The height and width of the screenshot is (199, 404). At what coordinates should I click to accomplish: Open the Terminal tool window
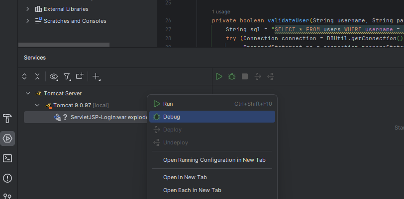point(7,158)
